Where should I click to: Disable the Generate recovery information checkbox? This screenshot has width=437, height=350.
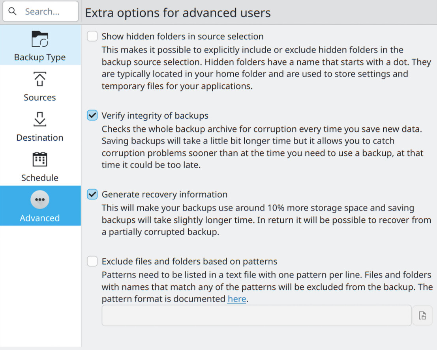(92, 194)
